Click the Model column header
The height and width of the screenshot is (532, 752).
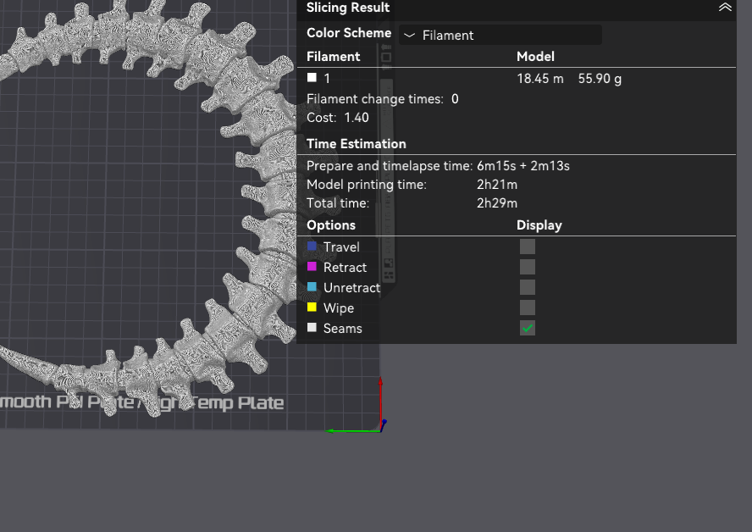coord(535,56)
